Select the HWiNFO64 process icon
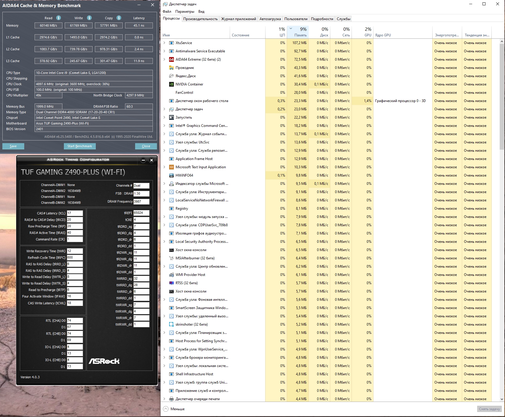Image resolution: width=505 pixels, height=417 pixels. pos(171,175)
